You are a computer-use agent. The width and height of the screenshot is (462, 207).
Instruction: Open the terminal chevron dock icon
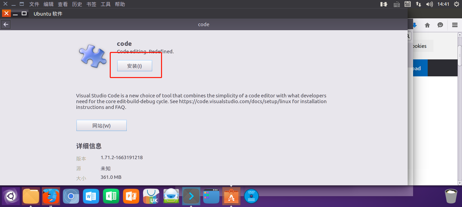pos(191,196)
